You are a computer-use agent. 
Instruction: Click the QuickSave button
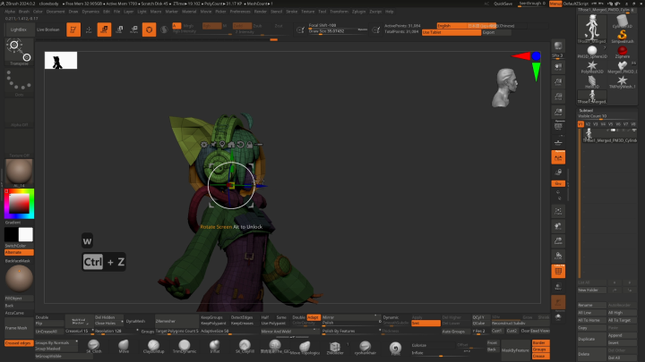coord(503,4)
